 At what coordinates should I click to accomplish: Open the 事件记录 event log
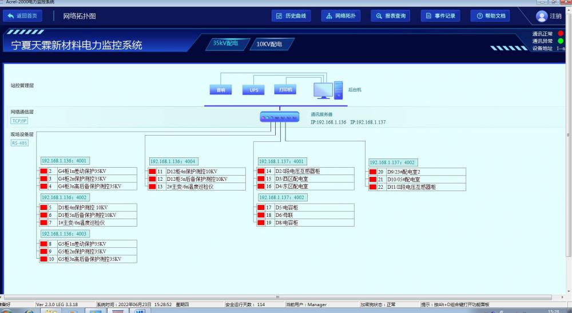pyautogui.click(x=440, y=16)
